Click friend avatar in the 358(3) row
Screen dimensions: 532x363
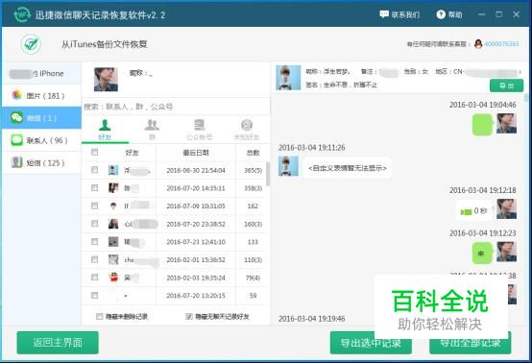click(x=113, y=188)
